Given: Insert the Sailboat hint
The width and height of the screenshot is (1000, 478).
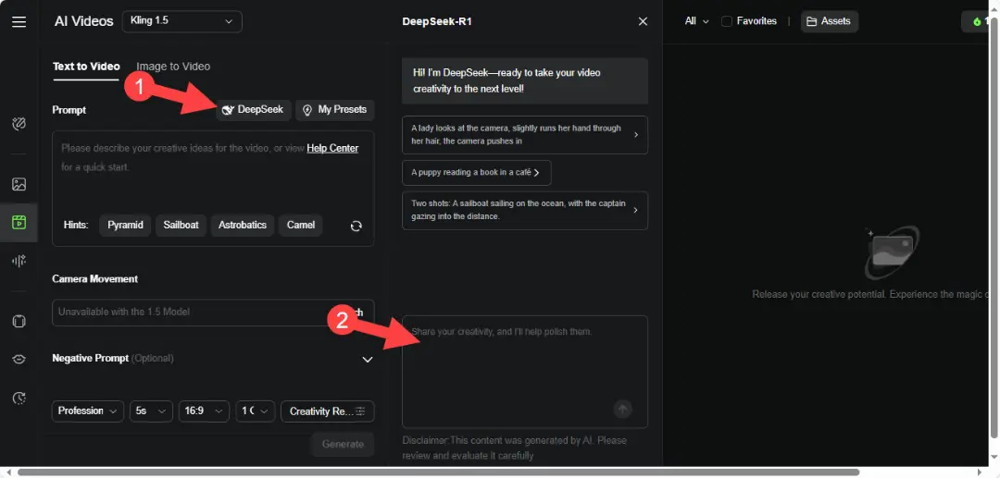Looking at the screenshot, I should (181, 226).
